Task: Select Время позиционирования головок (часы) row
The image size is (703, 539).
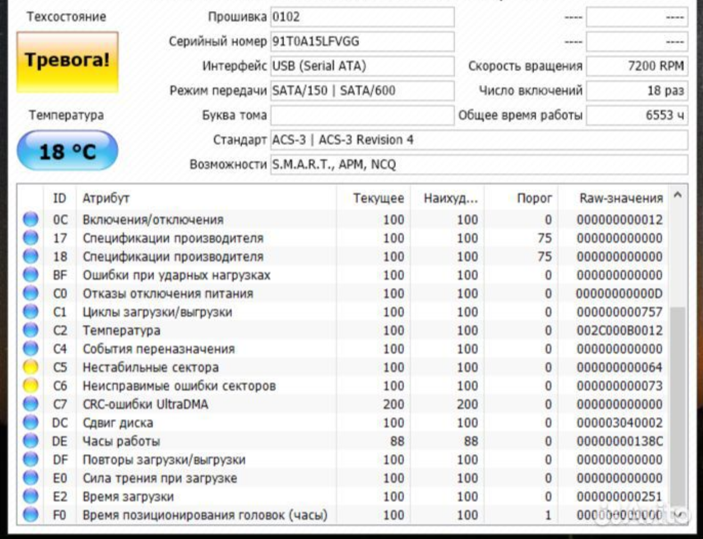Action: point(344,515)
